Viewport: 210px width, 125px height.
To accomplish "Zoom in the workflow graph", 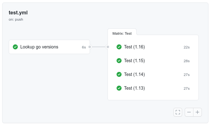I will [197, 112].
